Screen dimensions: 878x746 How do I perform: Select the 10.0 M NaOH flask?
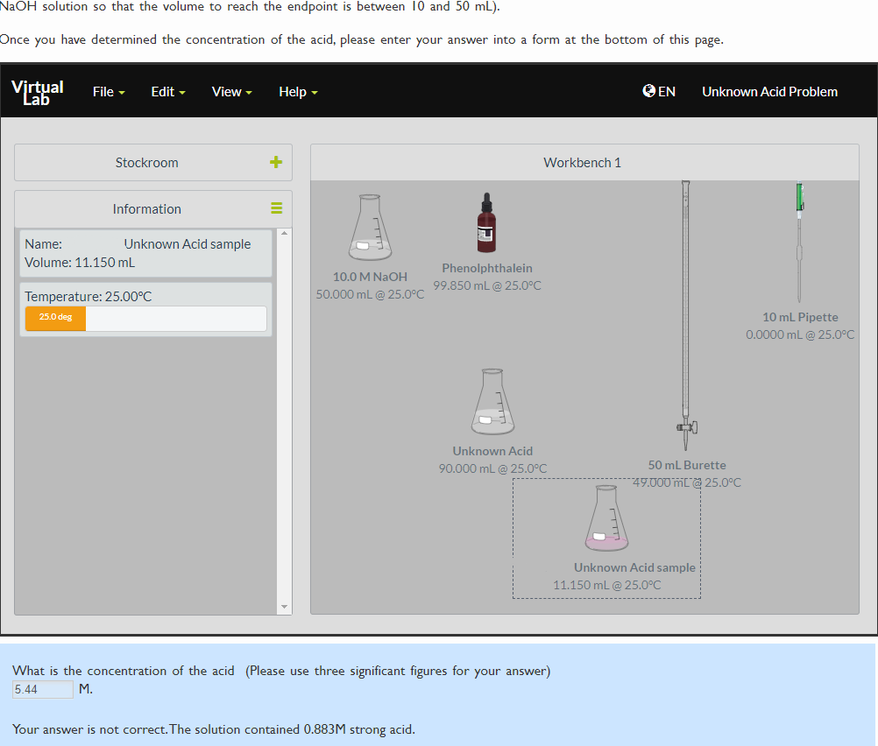370,227
